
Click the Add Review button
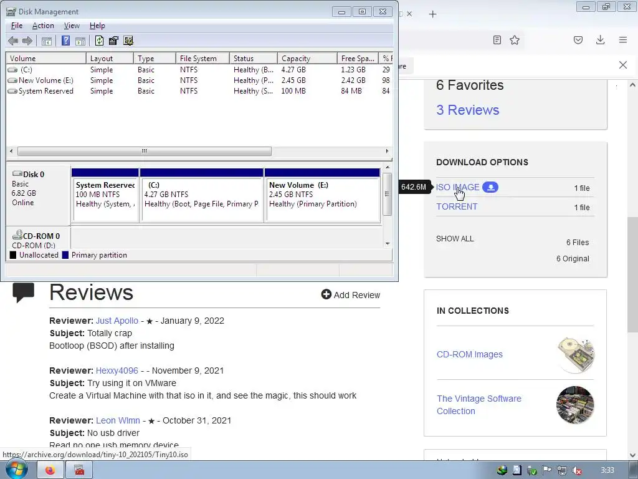click(351, 294)
